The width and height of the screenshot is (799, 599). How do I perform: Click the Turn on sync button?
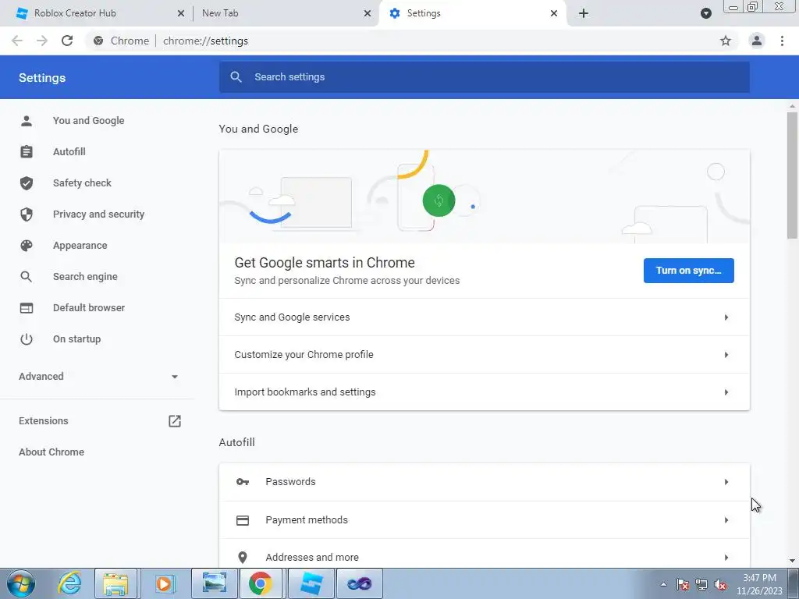688,271
